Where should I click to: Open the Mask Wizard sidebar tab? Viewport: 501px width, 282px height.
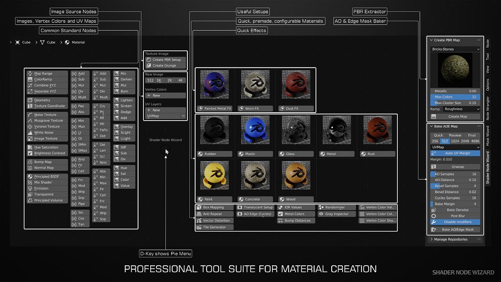tap(488, 136)
